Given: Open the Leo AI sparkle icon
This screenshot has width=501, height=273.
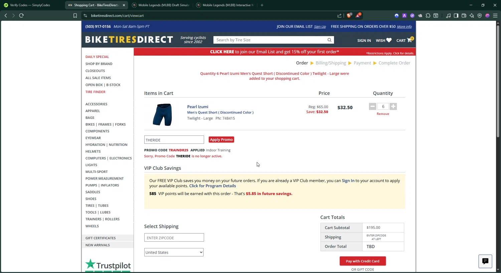Looking at the screenshot, I should coord(472,16).
